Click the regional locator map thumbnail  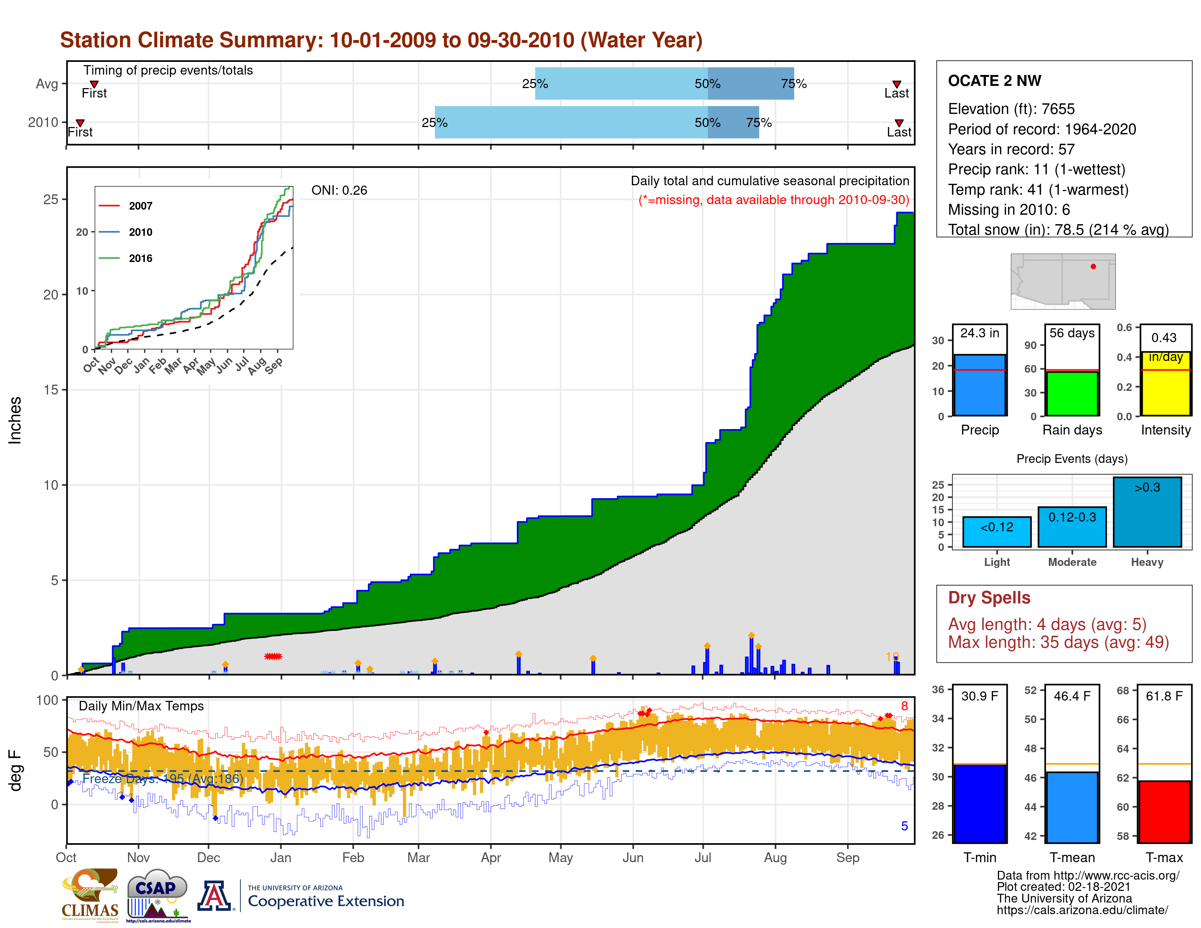(1063, 281)
